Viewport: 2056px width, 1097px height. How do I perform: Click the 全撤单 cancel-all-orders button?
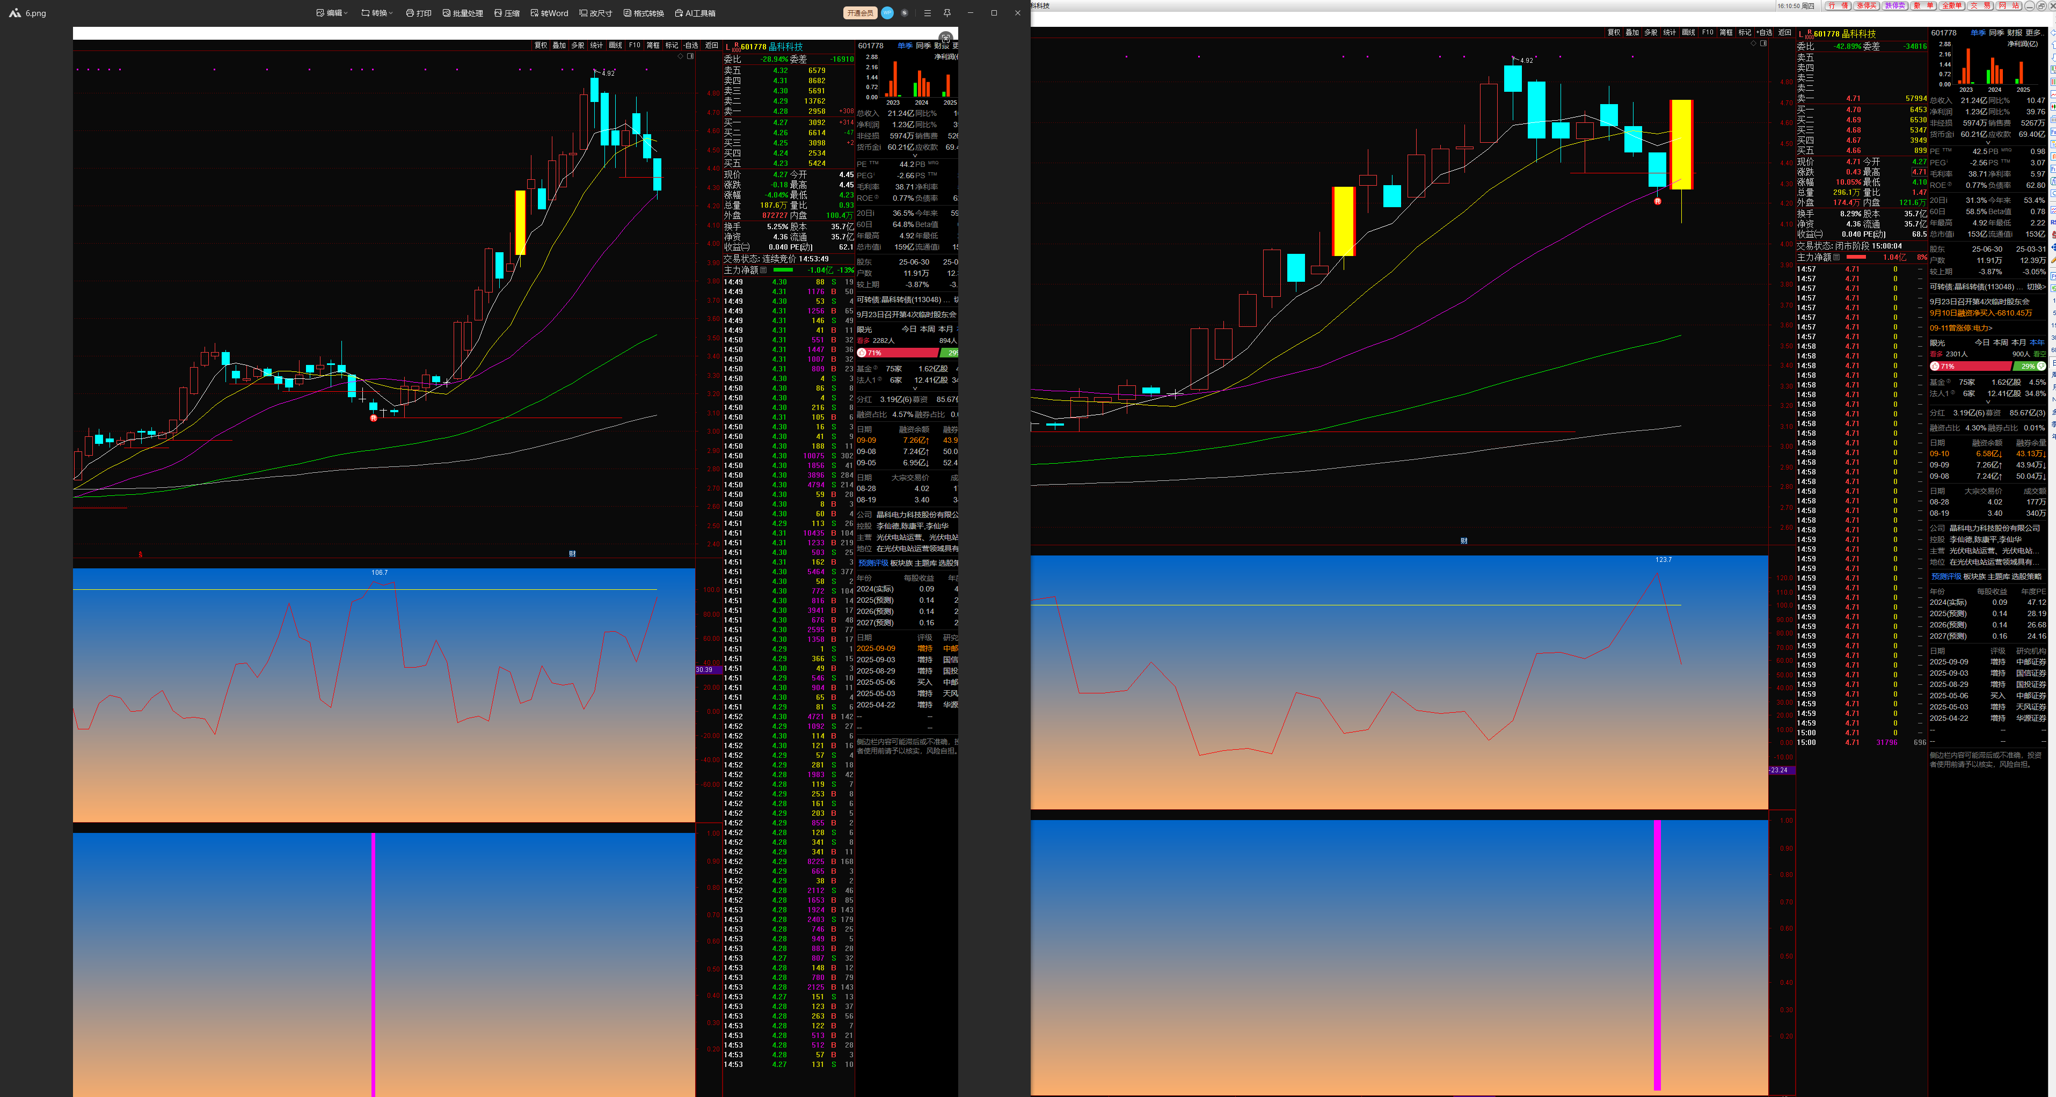tap(1951, 5)
